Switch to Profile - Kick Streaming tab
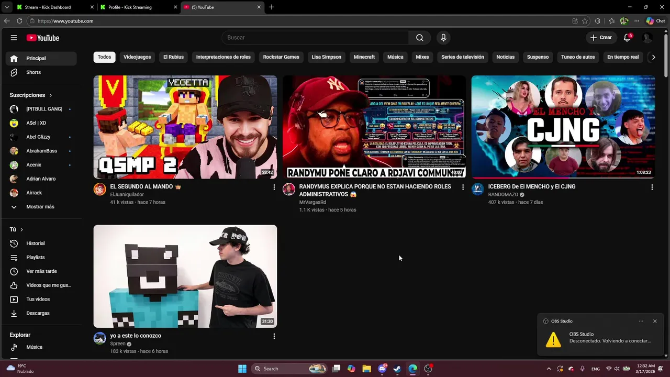Viewport: 670px width, 377px height. click(x=139, y=7)
